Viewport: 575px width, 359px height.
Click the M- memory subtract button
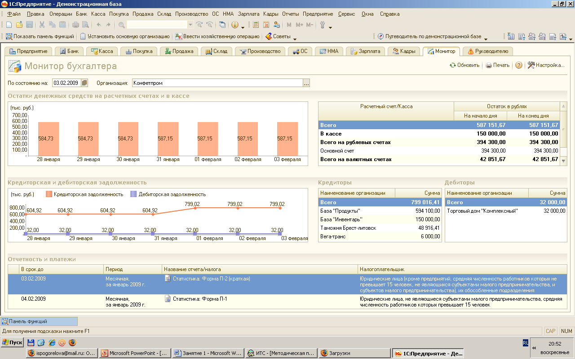[310, 25]
